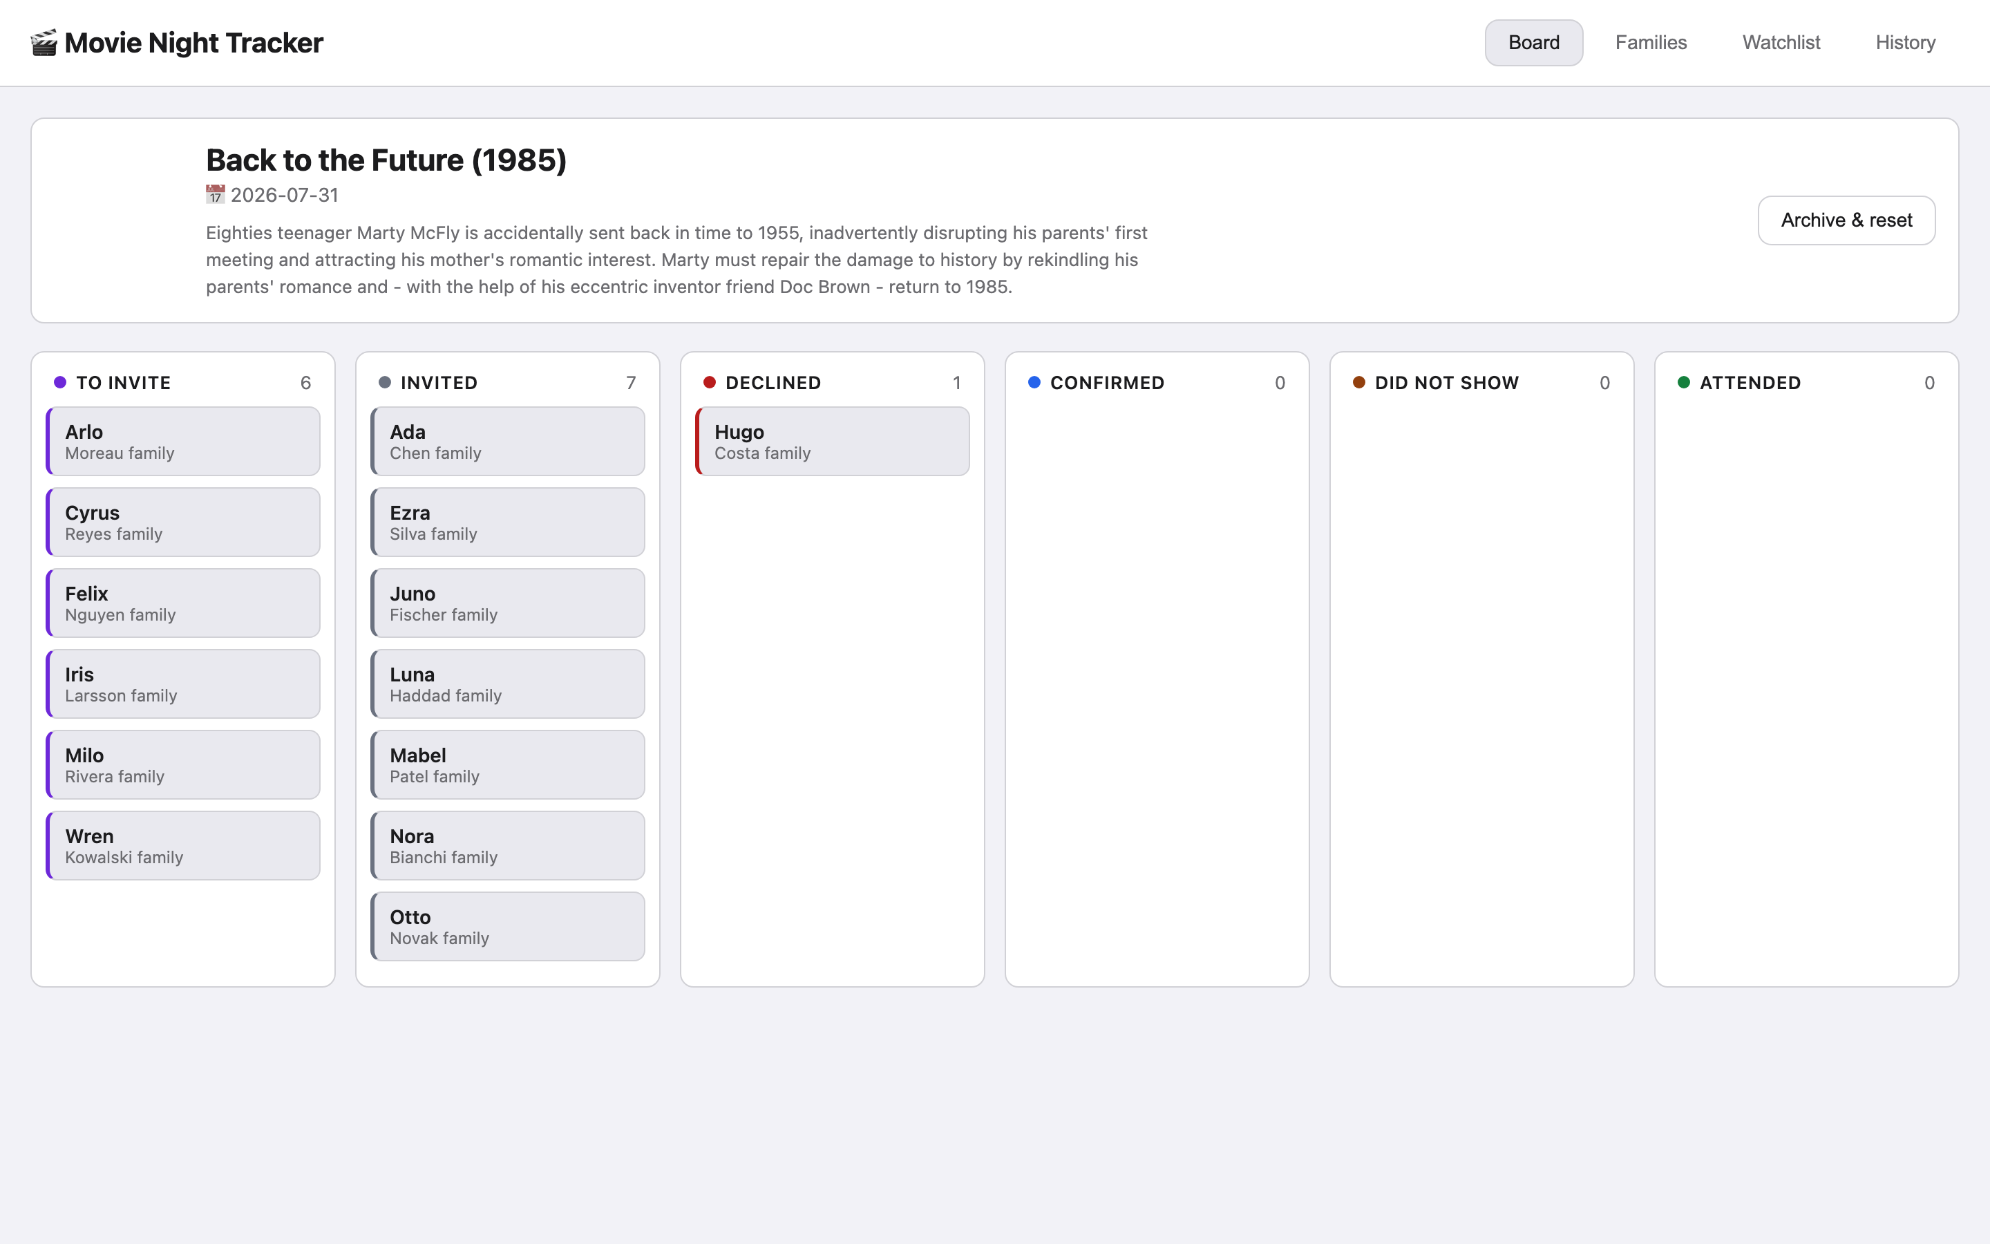This screenshot has height=1244, width=1990.
Task: Click the CONFIRMED column header
Action: pyautogui.click(x=1107, y=383)
